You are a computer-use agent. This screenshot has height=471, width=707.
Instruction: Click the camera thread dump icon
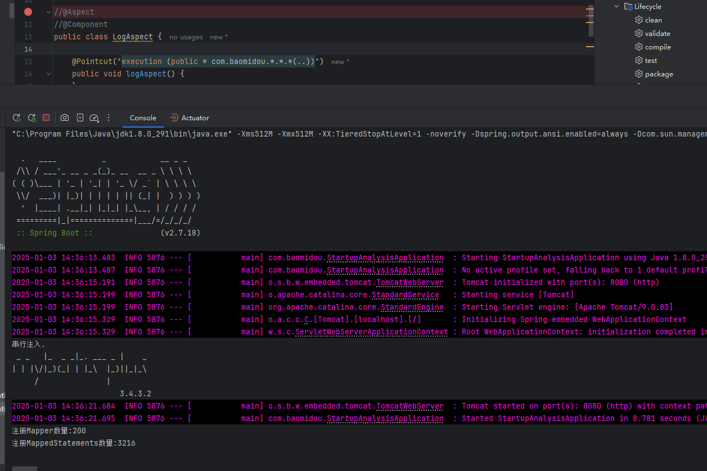click(65, 118)
